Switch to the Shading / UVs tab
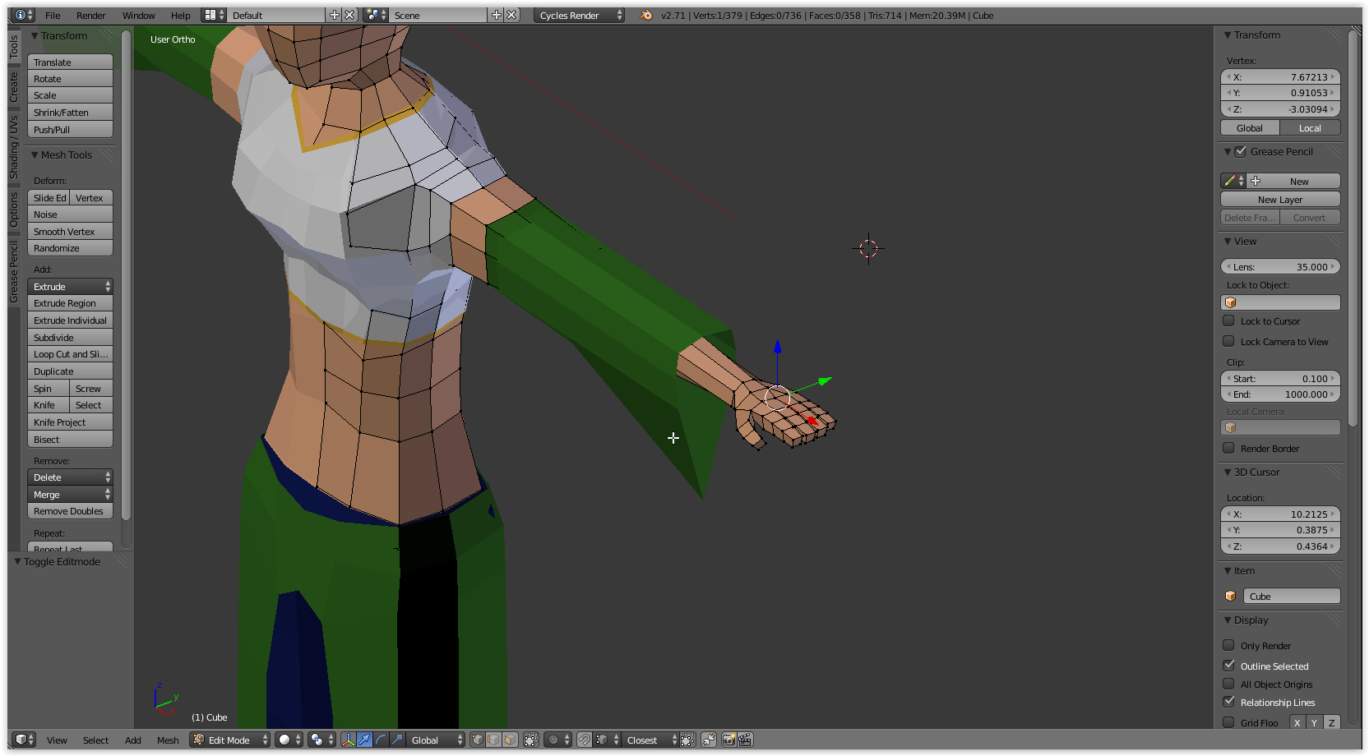The width and height of the screenshot is (1369, 756). 14,147
